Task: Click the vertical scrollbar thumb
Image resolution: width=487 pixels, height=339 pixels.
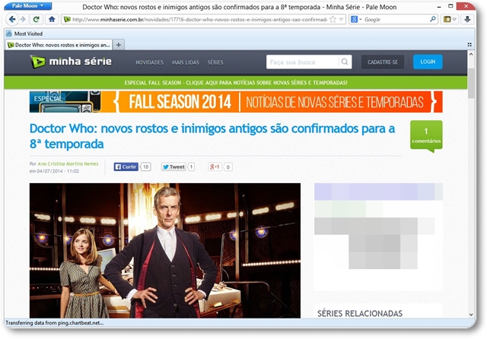Action: (x=471, y=83)
